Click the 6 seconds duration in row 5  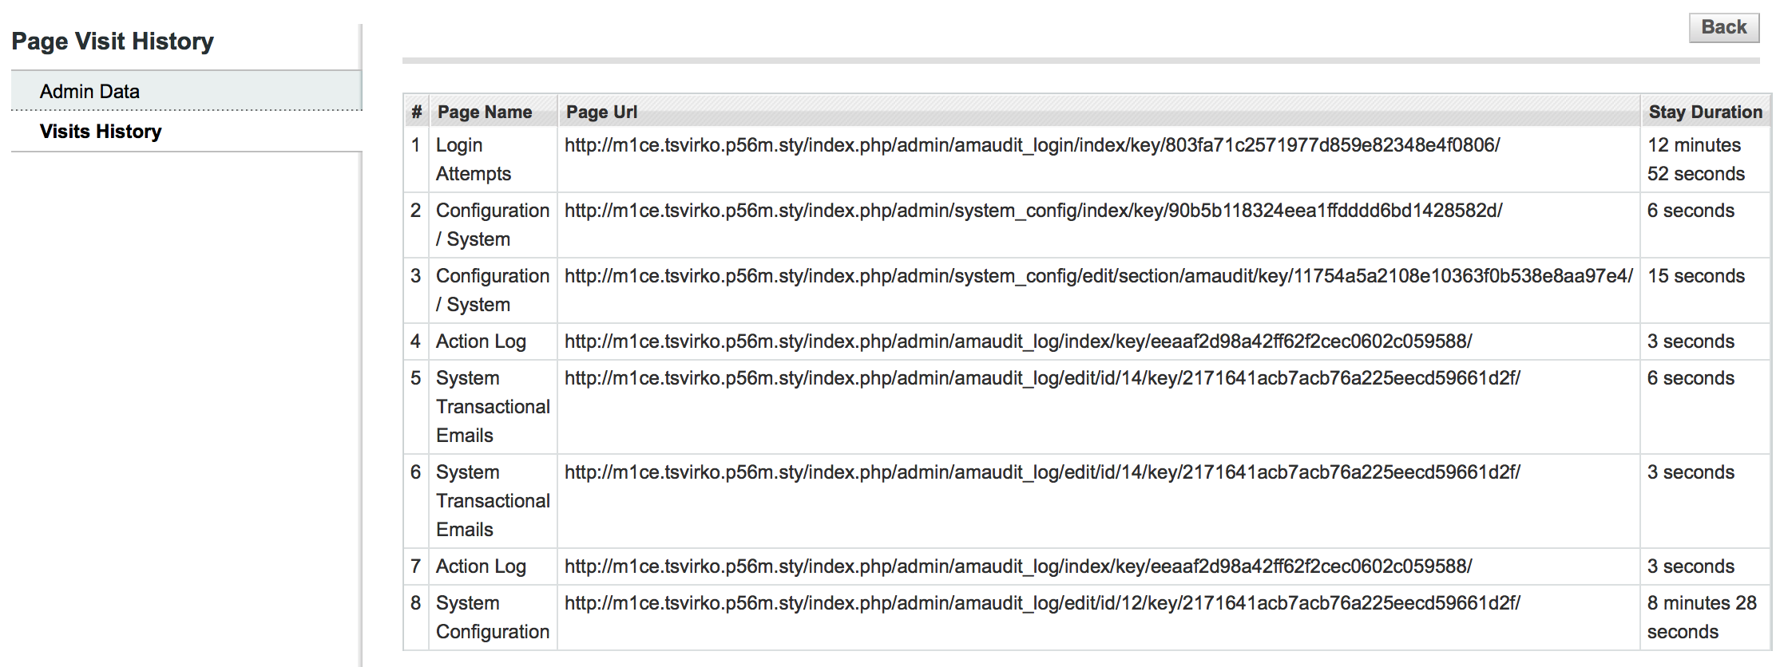1691,378
